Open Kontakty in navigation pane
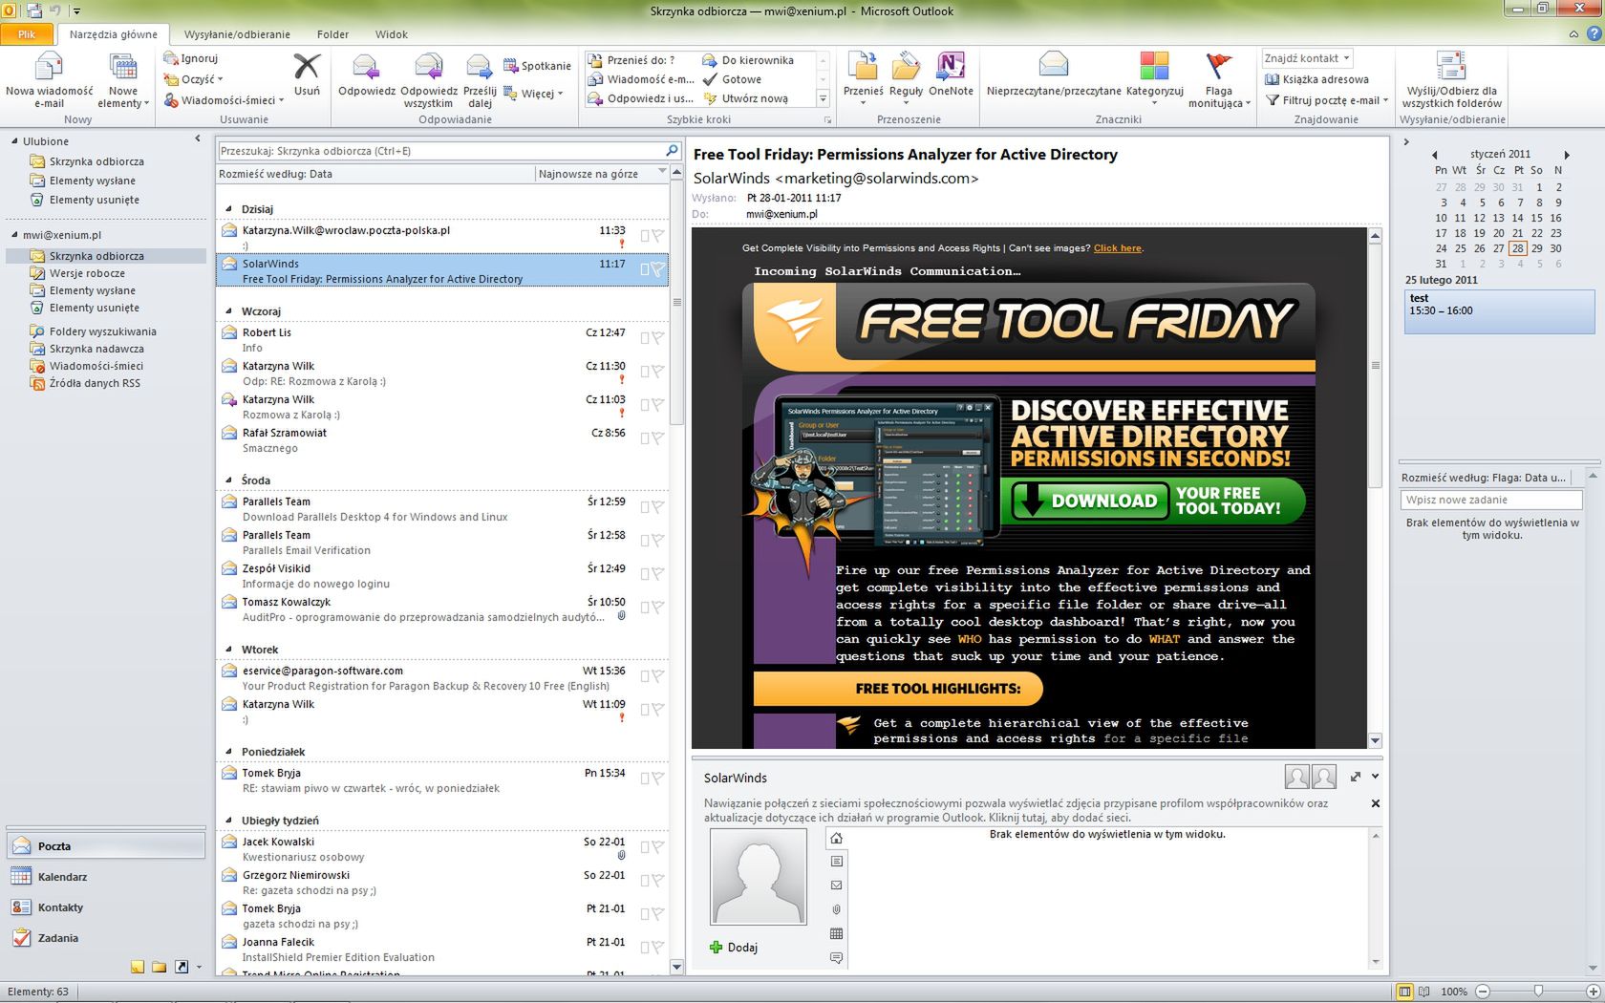The width and height of the screenshot is (1605, 1003). pos(105,907)
